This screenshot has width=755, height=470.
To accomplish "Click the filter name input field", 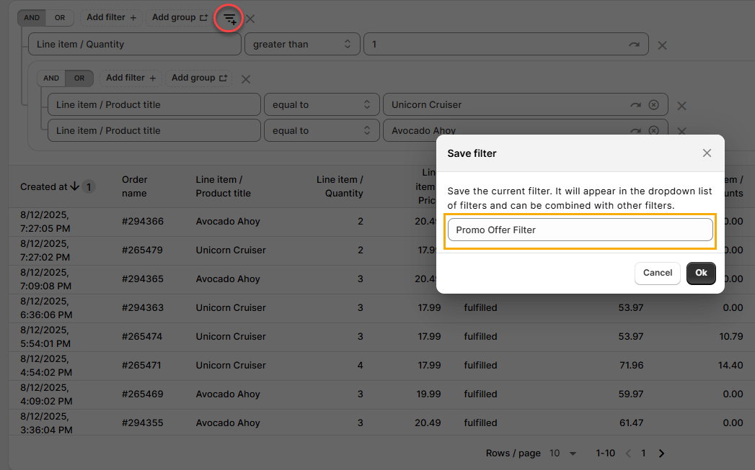I will click(x=580, y=230).
